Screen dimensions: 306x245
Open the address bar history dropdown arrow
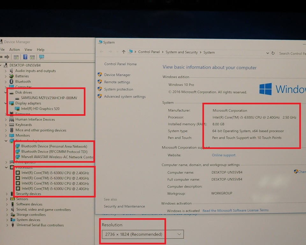[267, 53]
